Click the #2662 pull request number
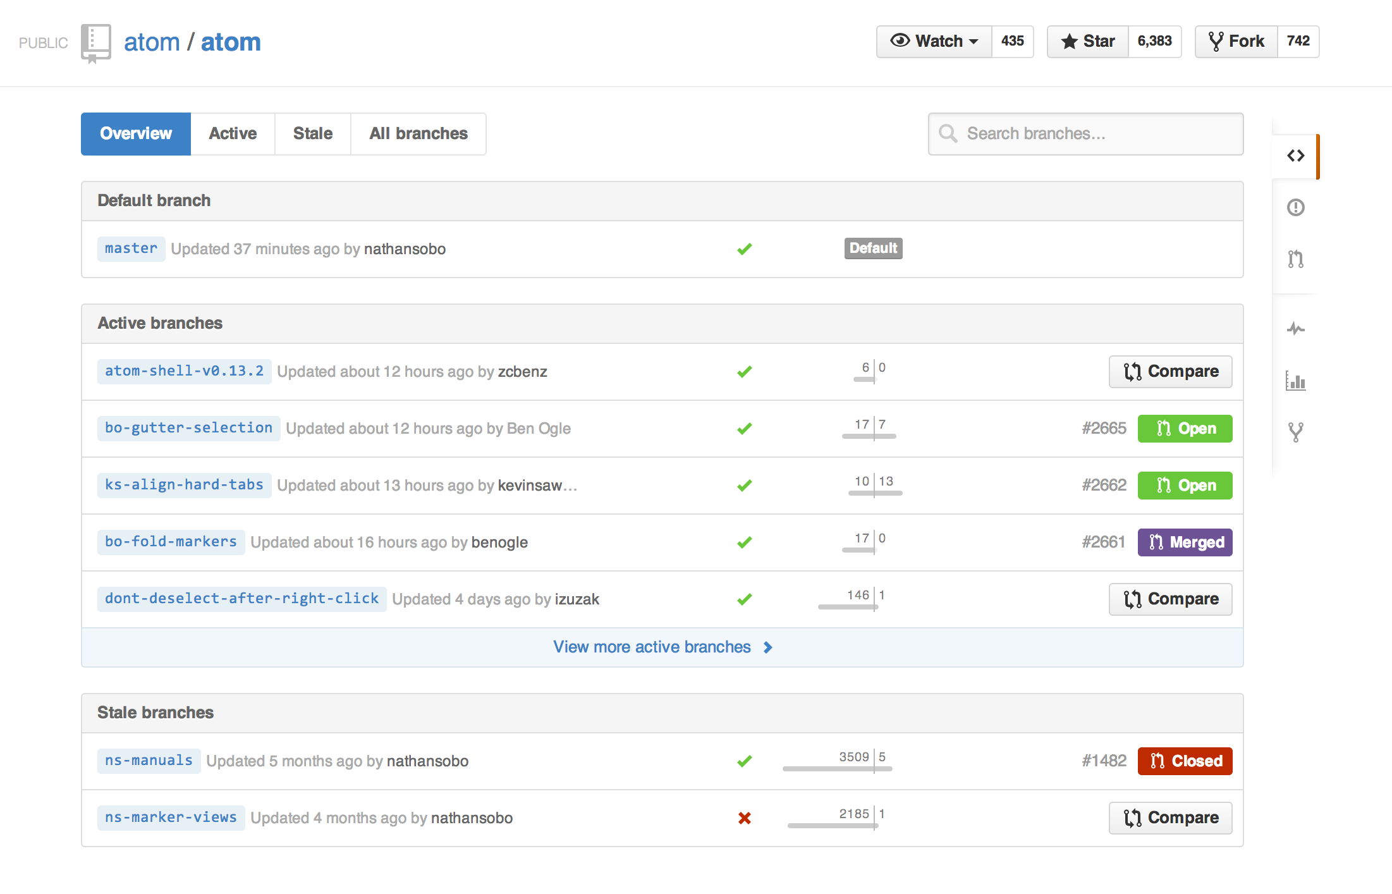The width and height of the screenshot is (1392, 894). pyautogui.click(x=1104, y=486)
